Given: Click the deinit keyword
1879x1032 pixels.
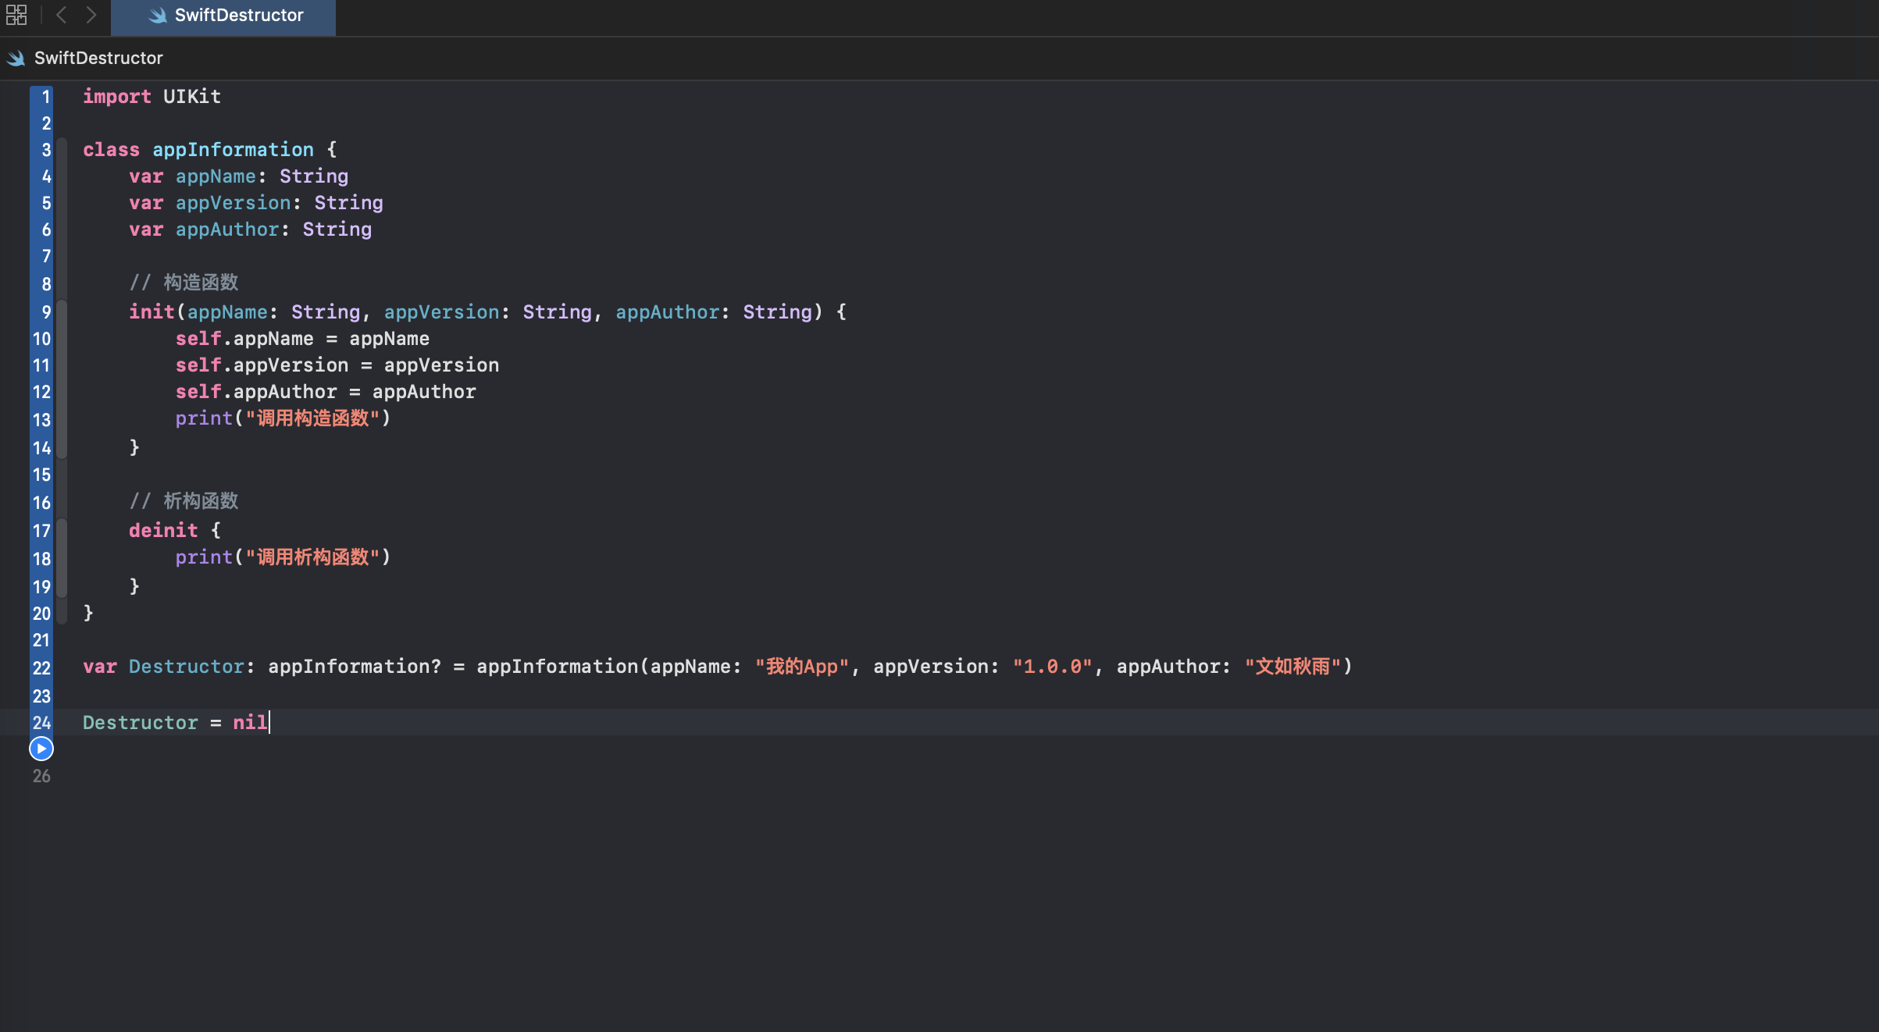Looking at the screenshot, I should 163,531.
